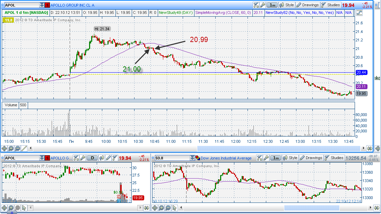Click left scroll arrow of main chart scrollbar
381x214 pixels.
[x=31, y=148]
